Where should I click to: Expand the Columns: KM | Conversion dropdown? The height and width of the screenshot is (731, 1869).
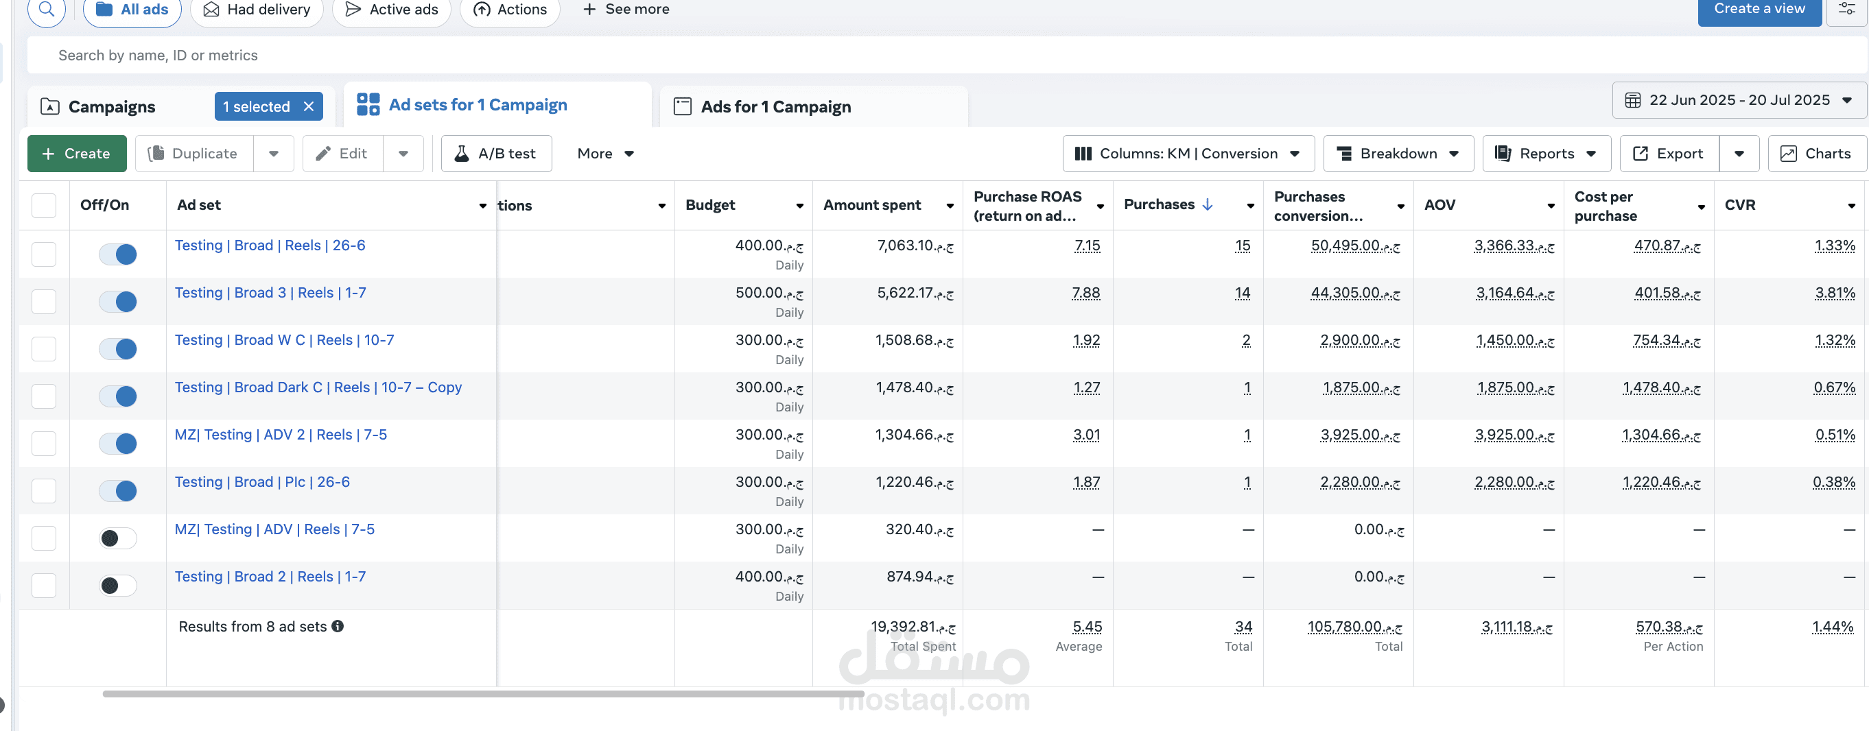pyautogui.click(x=1188, y=154)
